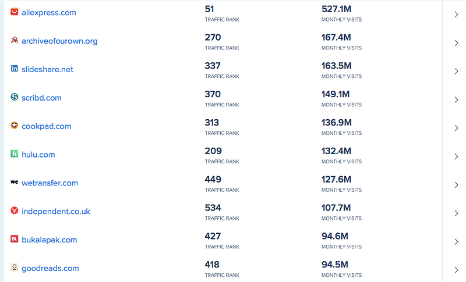Viewport: 466px width, 282px height.
Task: Expand the scribd.com row chevron
Action: pos(456,99)
